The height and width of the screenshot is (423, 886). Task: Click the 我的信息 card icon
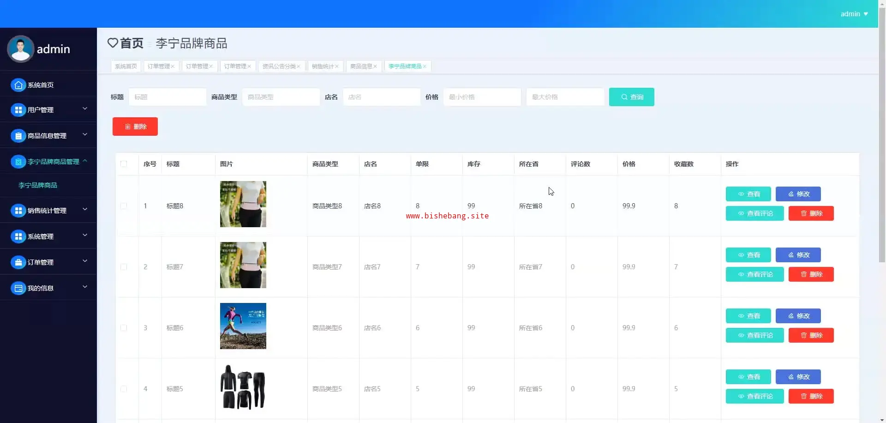[18, 288]
